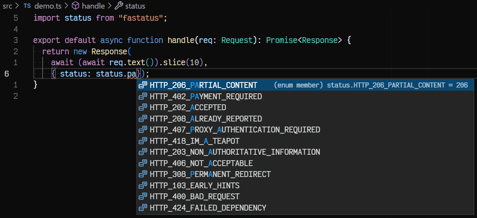This screenshot has height=218, width=477.
Task: Click the slice method call
Action: click(174, 63)
